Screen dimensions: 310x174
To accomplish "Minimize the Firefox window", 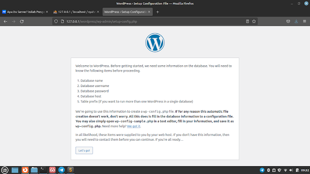I will [x=292, y=3].
